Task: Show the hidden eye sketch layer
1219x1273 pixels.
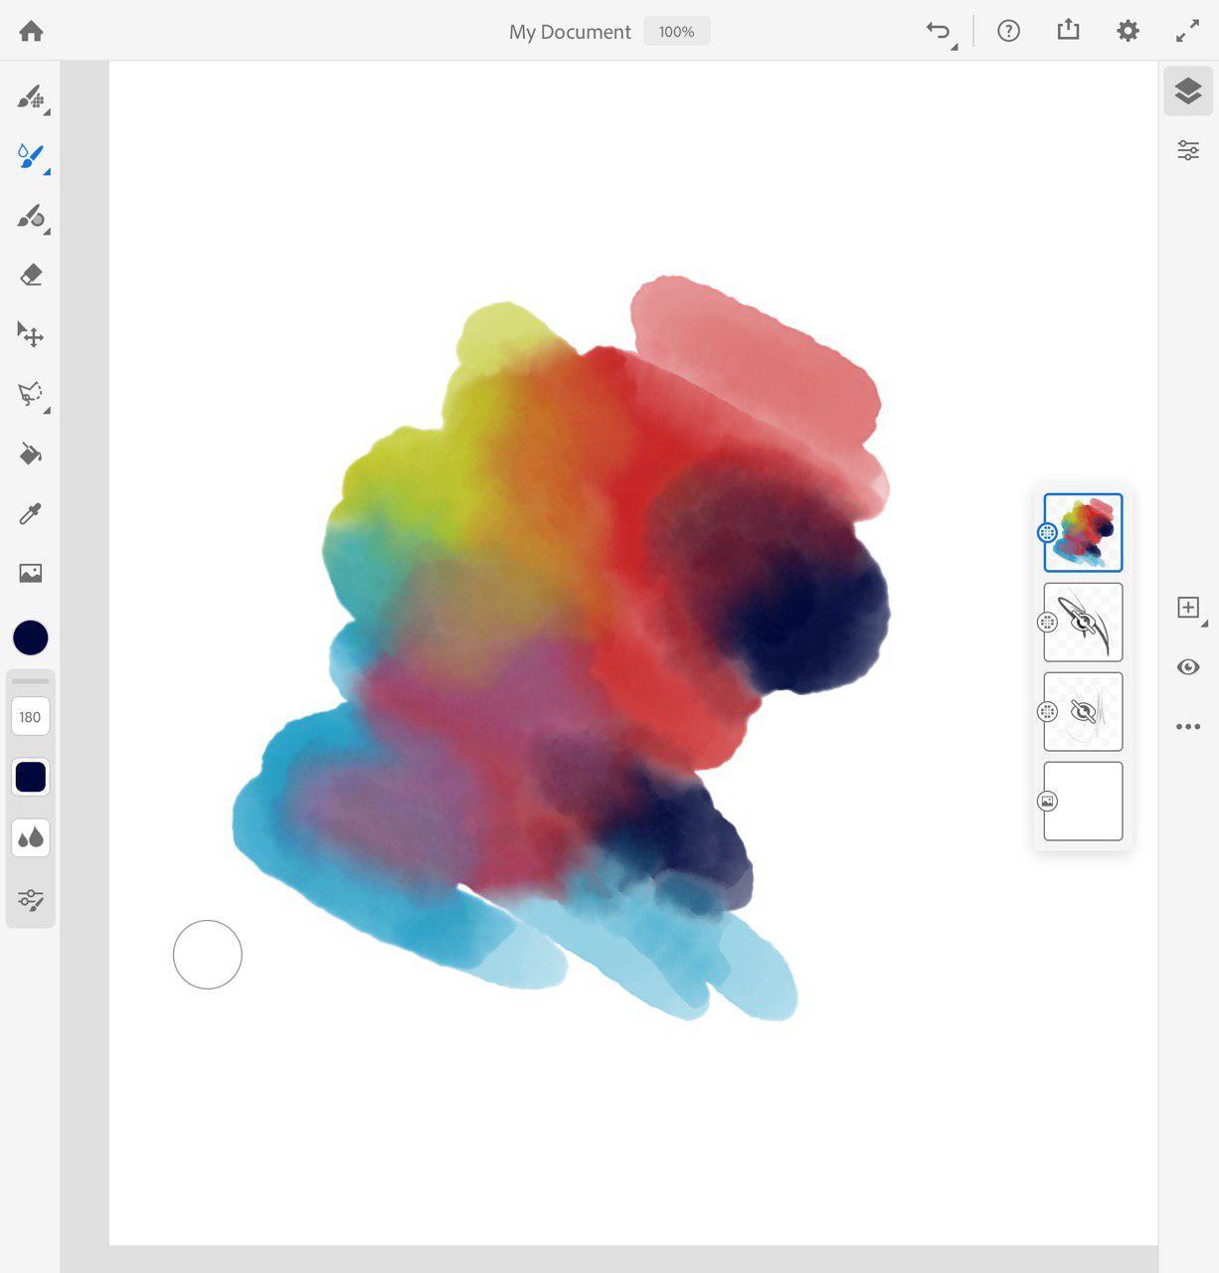Action: coord(1083,623)
